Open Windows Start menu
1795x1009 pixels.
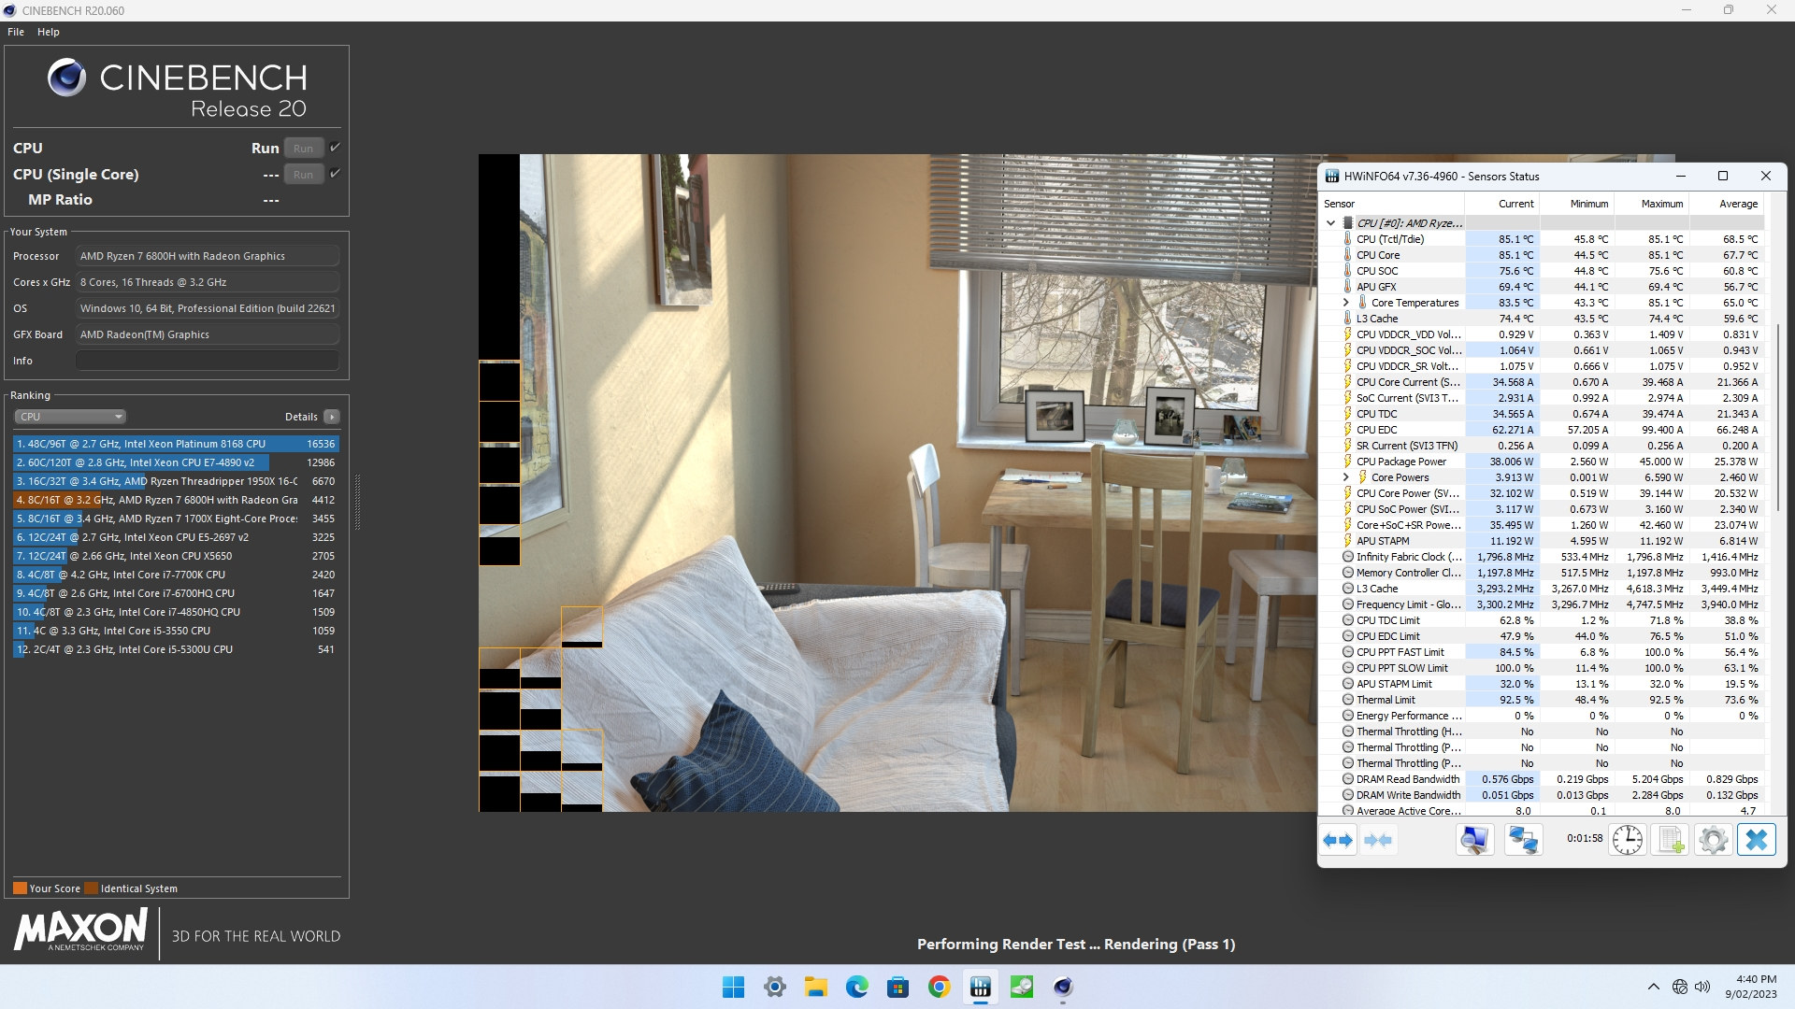pos(734,987)
